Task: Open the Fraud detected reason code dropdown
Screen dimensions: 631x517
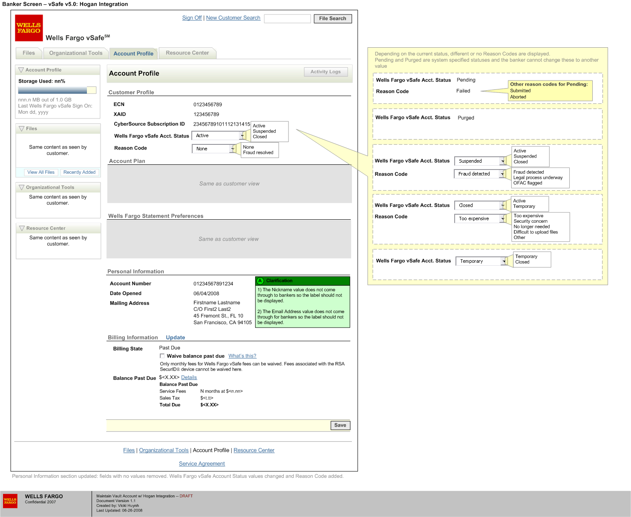Action: [480, 174]
